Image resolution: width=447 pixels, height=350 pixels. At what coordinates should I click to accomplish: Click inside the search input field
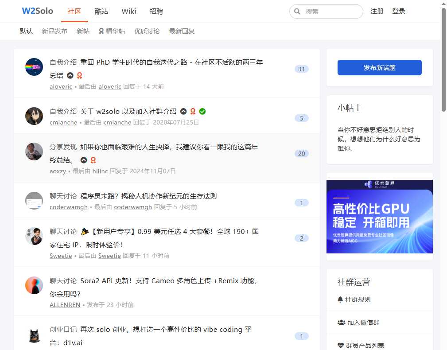(328, 11)
